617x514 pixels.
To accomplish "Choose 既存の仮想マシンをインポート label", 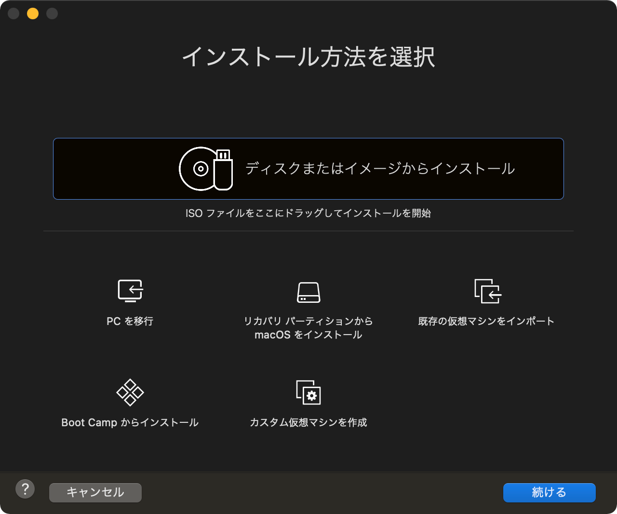I will click(486, 321).
